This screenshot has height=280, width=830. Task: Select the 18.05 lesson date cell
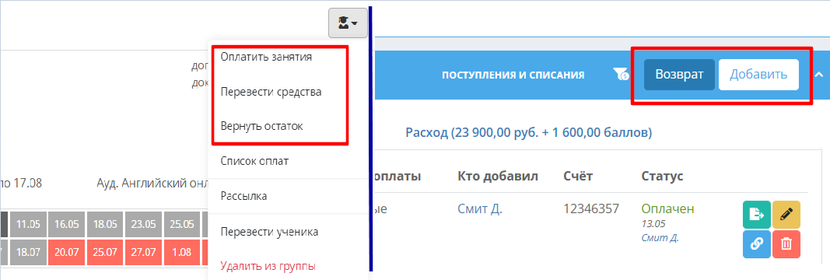[x=105, y=224]
